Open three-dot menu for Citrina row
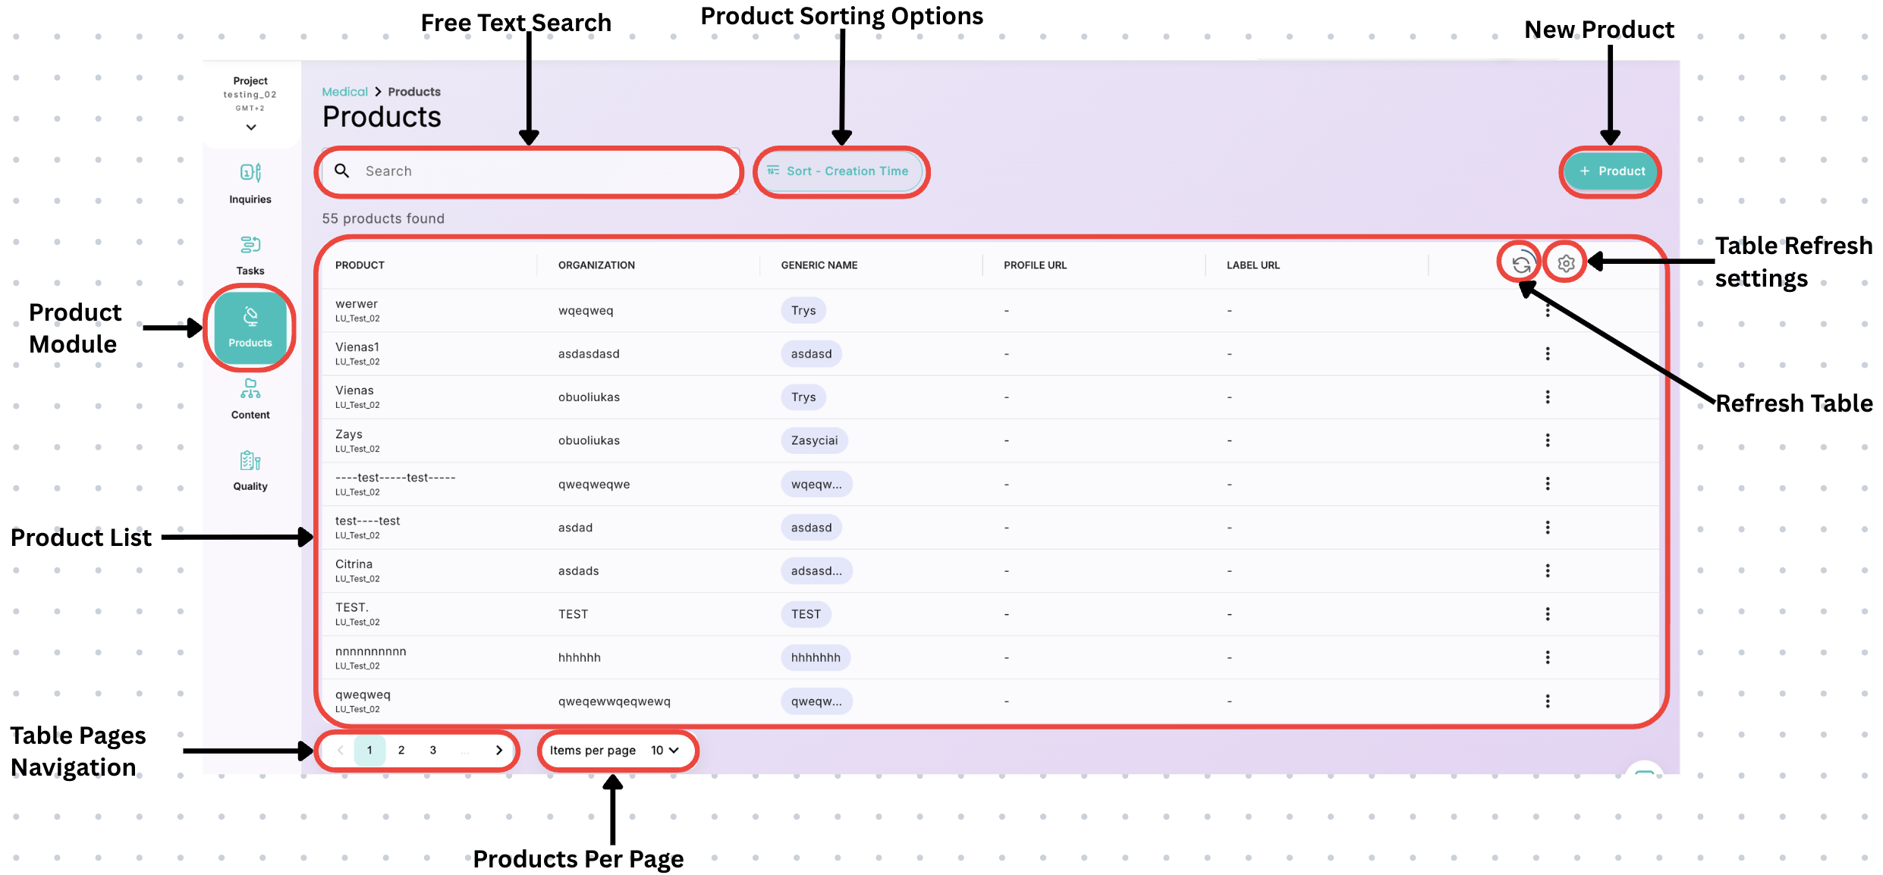1883x875 pixels. [x=1548, y=571]
